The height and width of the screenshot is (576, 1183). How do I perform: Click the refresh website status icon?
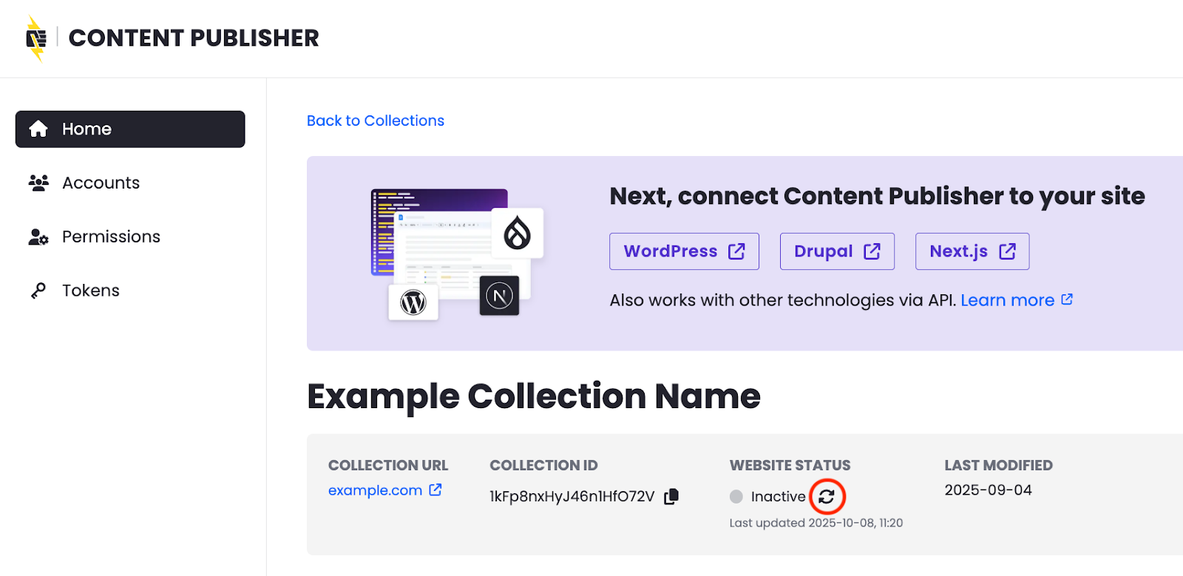pos(827,497)
